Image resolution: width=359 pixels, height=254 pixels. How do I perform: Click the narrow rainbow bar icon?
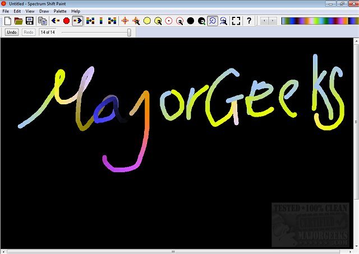[101, 21]
